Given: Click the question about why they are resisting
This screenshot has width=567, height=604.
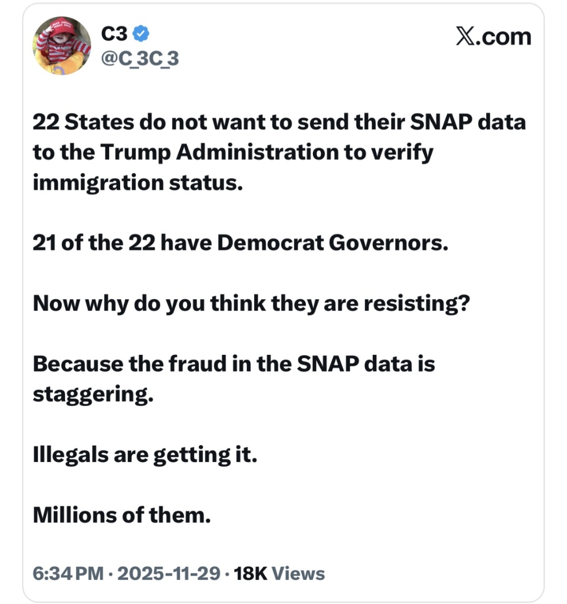Looking at the screenshot, I should pyautogui.click(x=251, y=303).
